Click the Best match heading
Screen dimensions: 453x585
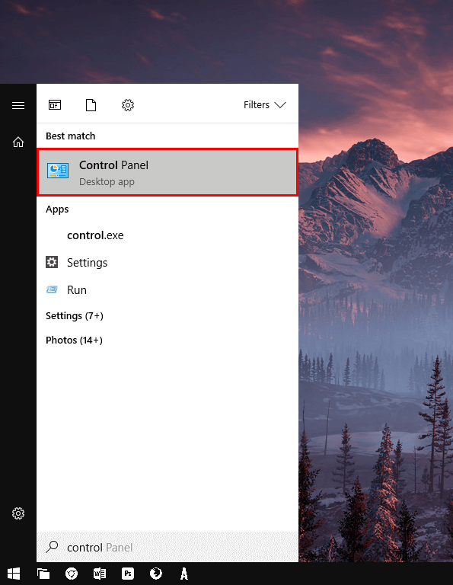point(71,136)
